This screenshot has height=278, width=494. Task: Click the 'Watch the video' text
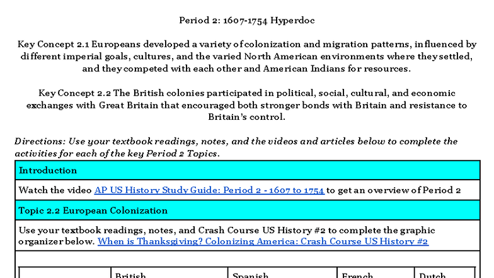(55, 190)
